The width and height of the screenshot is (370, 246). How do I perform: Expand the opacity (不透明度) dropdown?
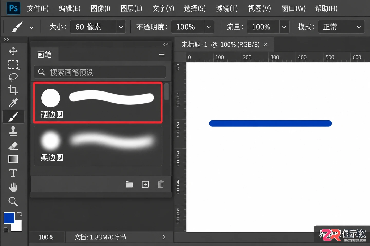point(209,27)
